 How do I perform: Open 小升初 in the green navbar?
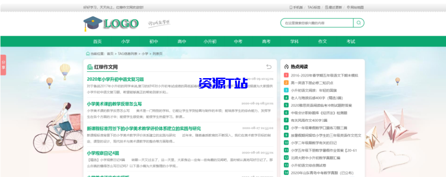click(x=210, y=42)
